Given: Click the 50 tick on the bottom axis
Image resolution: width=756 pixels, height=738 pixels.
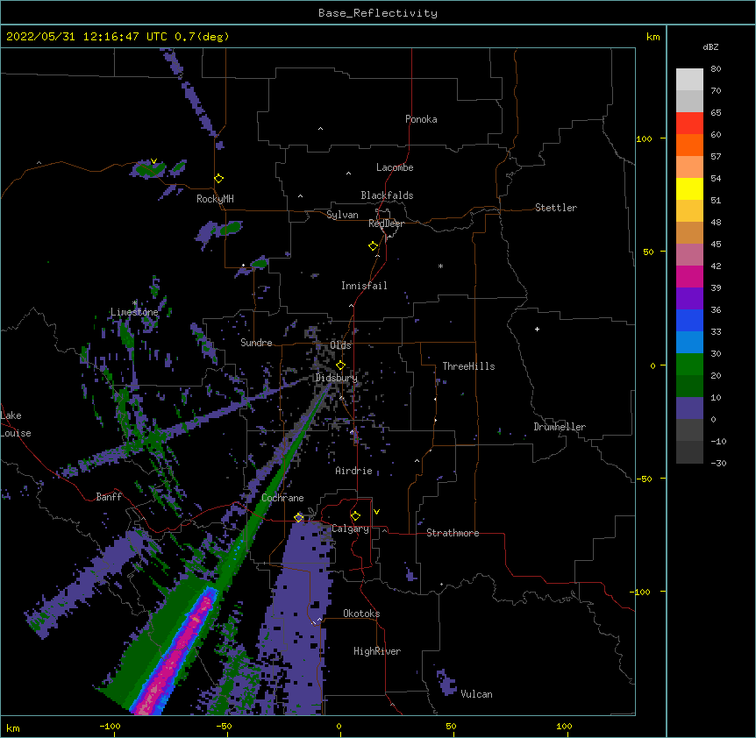Looking at the screenshot, I should point(451,726).
